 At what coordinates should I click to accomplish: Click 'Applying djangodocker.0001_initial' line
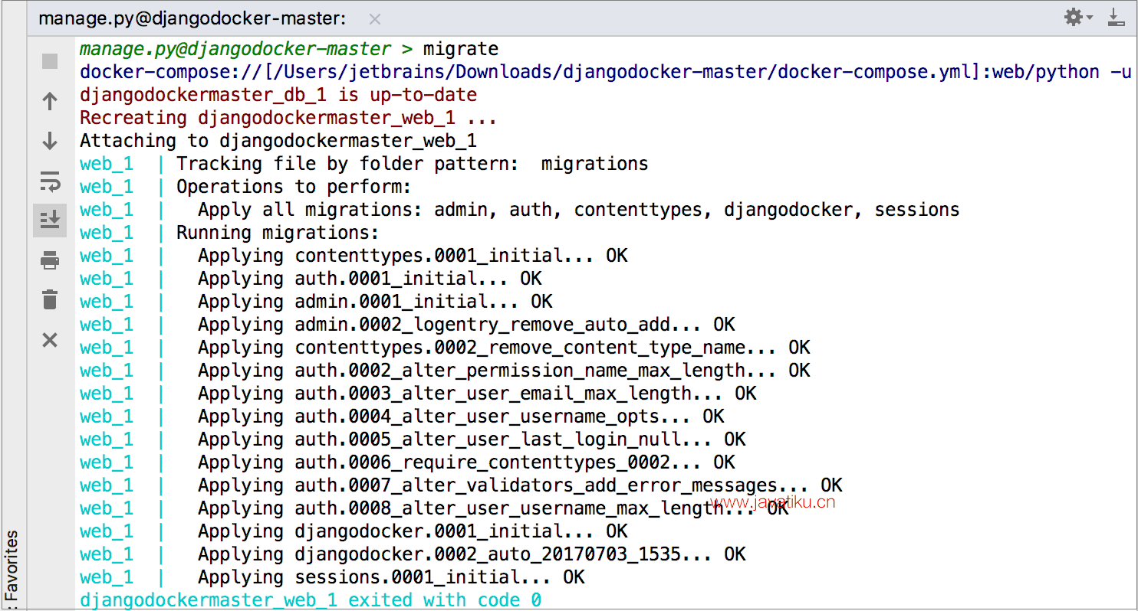tap(354, 531)
